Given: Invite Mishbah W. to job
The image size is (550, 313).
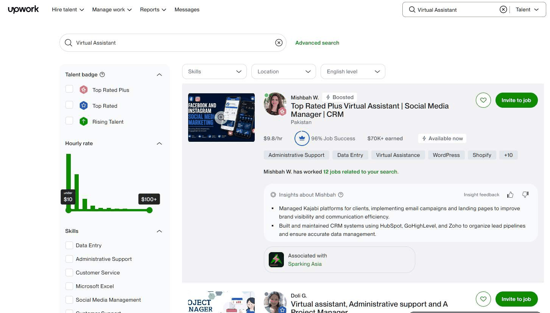Looking at the screenshot, I should (516, 100).
